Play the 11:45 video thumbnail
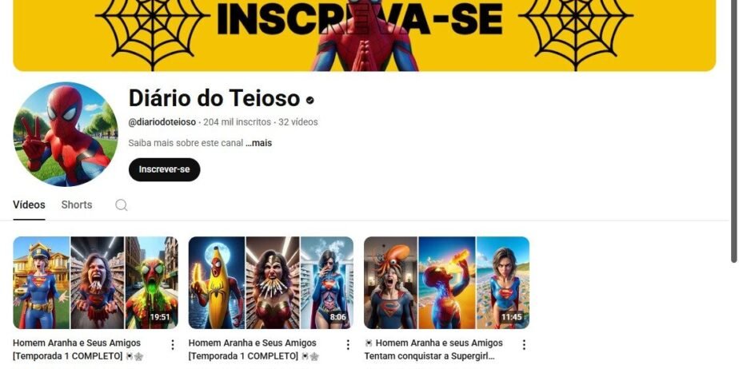This screenshot has height=369, width=739. tap(447, 283)
